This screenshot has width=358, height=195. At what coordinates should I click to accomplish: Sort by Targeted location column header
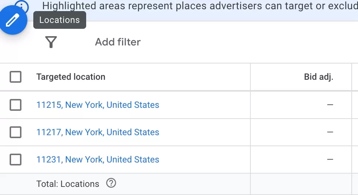point(71,77)
